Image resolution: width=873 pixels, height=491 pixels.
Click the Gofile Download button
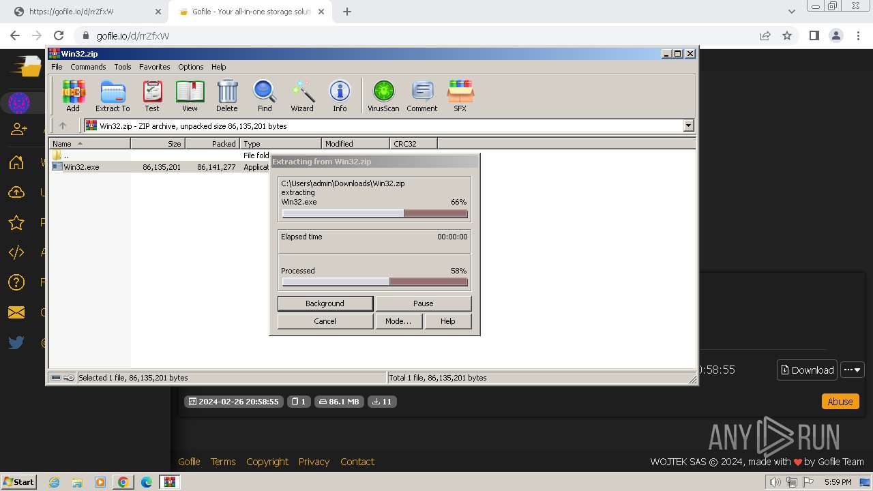tap(807, 370)
